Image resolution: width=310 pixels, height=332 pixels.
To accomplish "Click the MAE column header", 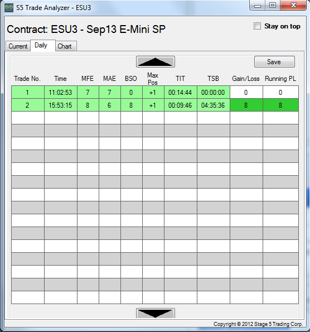I will tap(109, 79).
